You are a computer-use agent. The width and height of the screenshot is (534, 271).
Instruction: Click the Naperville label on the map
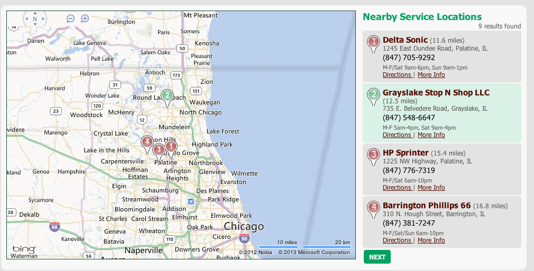pyautogui.click(x=143, y=250)
